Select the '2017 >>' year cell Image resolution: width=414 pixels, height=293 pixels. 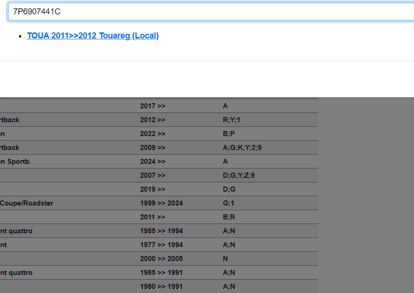153,106
